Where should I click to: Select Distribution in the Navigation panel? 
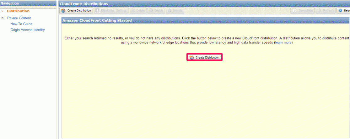click(18, 11)
